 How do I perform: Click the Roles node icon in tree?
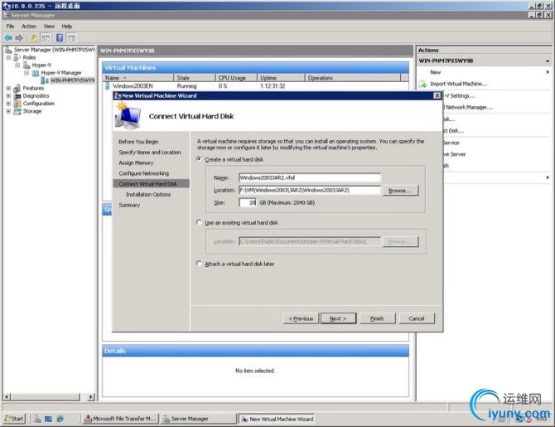[17, 57]
